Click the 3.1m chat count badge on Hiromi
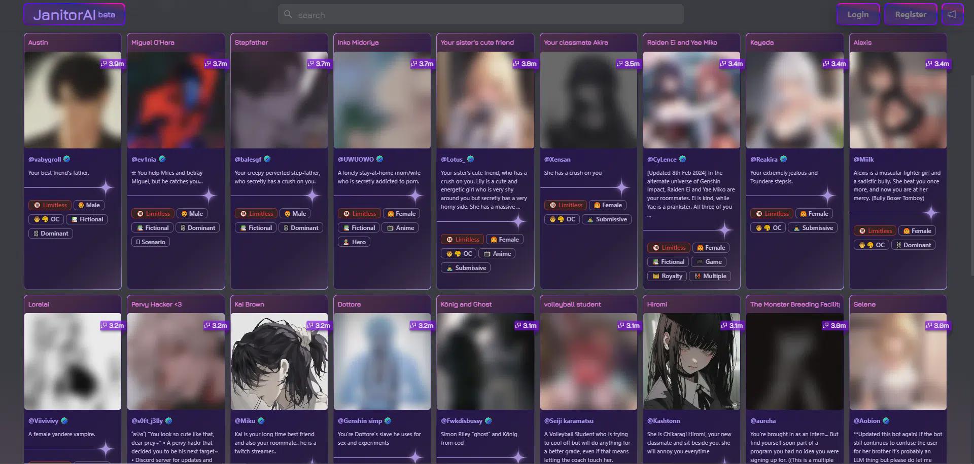The image size is (974, 464). 732,326
